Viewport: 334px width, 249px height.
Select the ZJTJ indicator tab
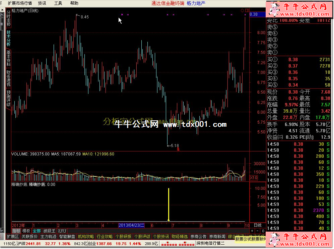62,231
